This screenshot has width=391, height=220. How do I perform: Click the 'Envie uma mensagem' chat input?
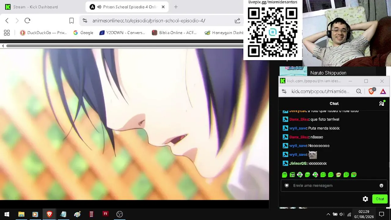pos(334,185)
